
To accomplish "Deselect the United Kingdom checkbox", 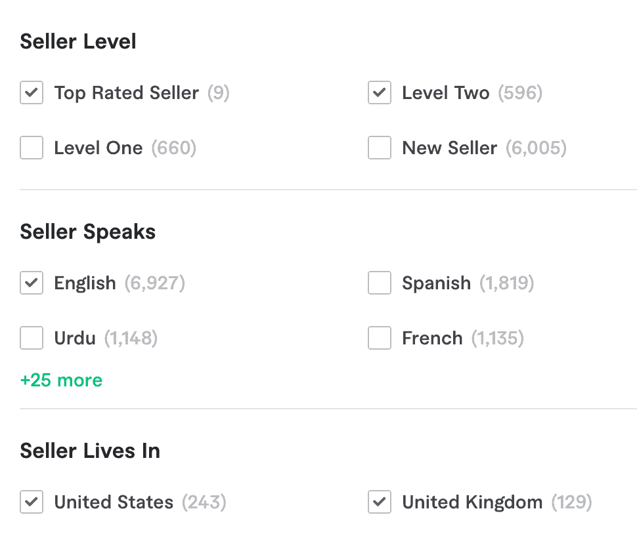I will [x=380, y=503].
